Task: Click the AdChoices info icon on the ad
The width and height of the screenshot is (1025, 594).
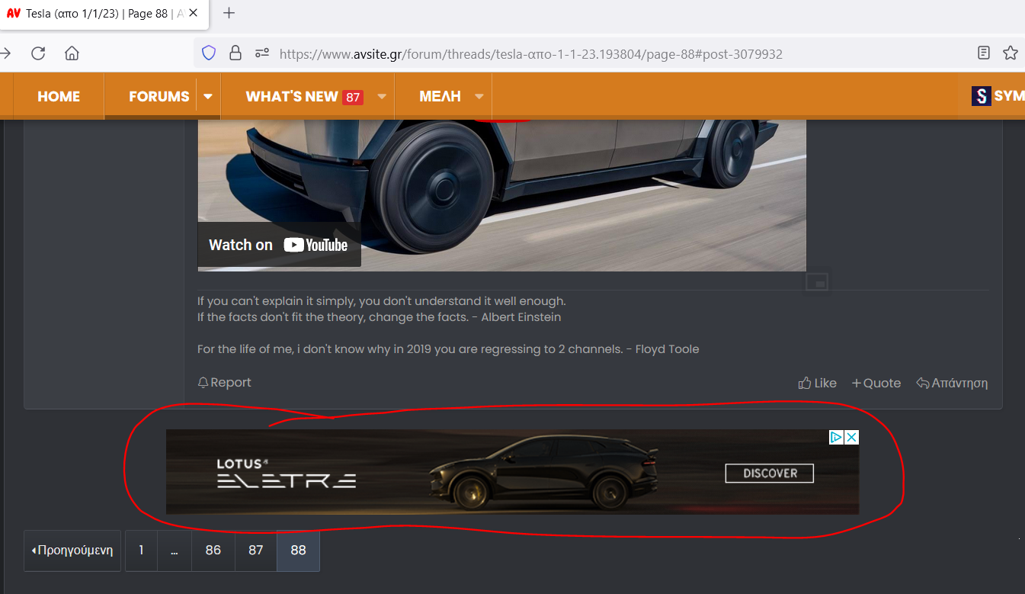Action: [836, 437]
